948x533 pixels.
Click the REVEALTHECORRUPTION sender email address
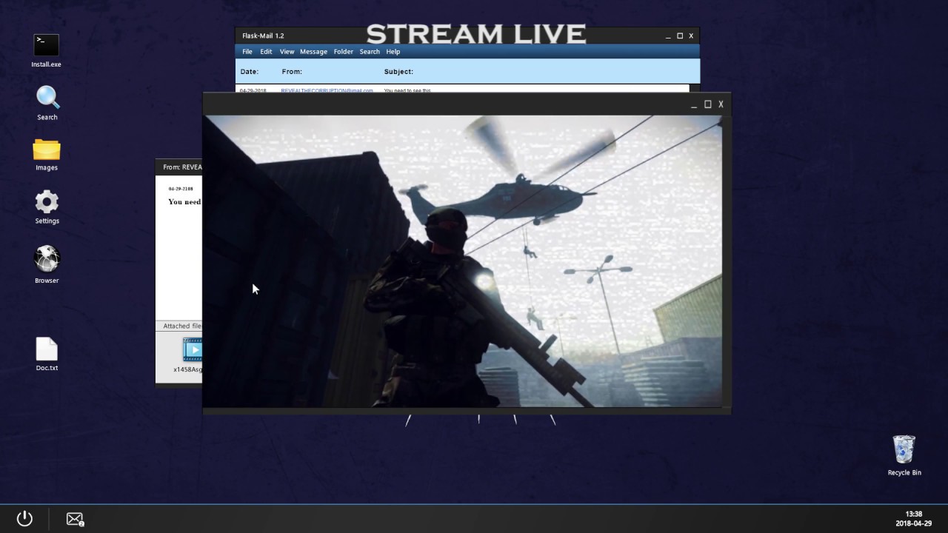[x=327, y=90]
